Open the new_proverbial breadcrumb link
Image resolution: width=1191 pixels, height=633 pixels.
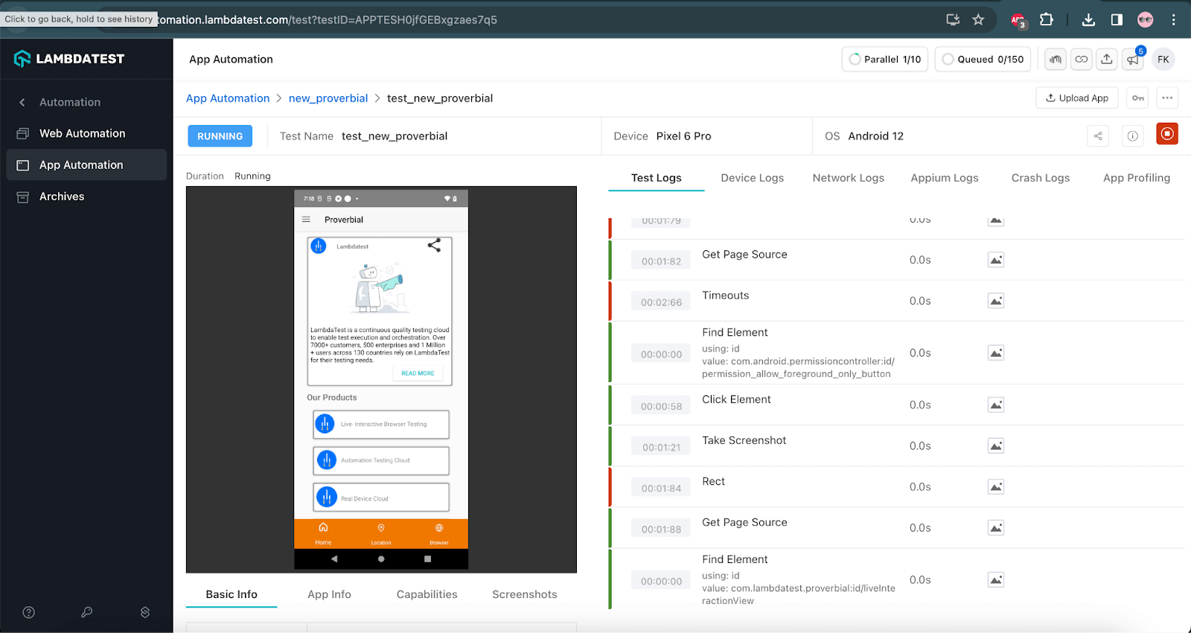pyautogui.click(x=328, y=98)
